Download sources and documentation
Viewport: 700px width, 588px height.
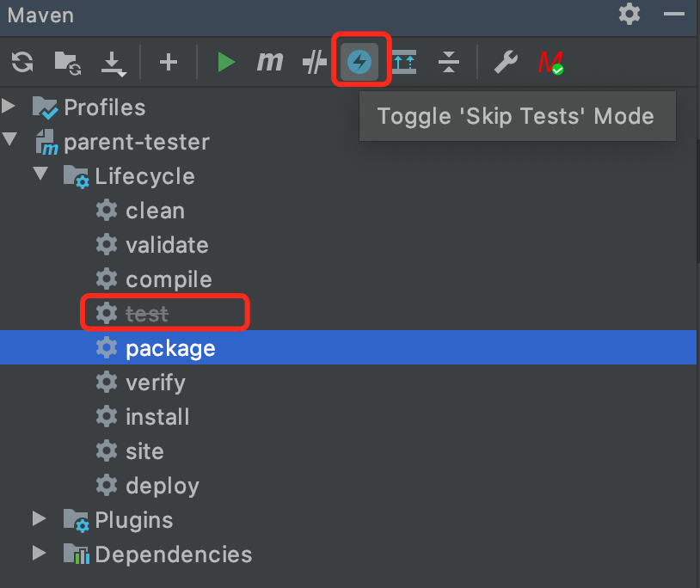tap(113, 61)
